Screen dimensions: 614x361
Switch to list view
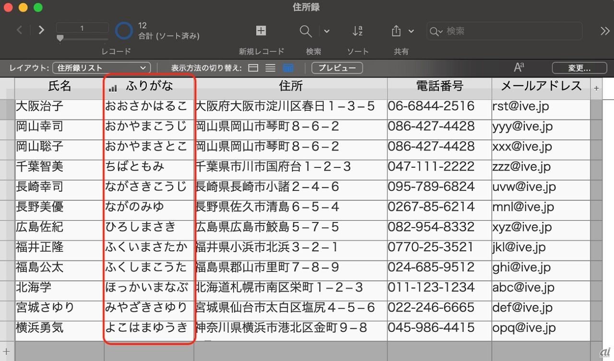[x=271, y=68]
